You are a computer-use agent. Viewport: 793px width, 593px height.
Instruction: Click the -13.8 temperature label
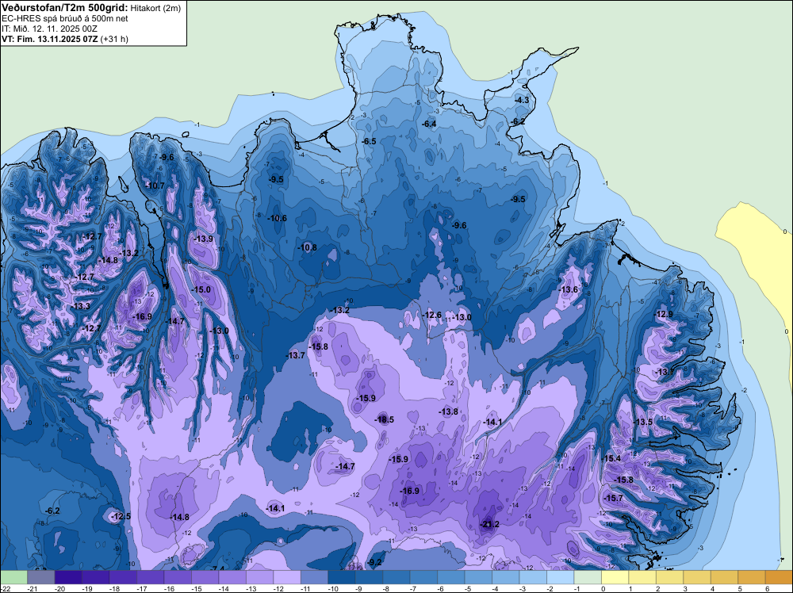(449, 411)
